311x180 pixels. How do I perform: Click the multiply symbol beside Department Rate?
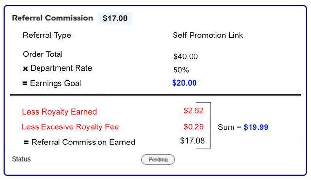25,69
